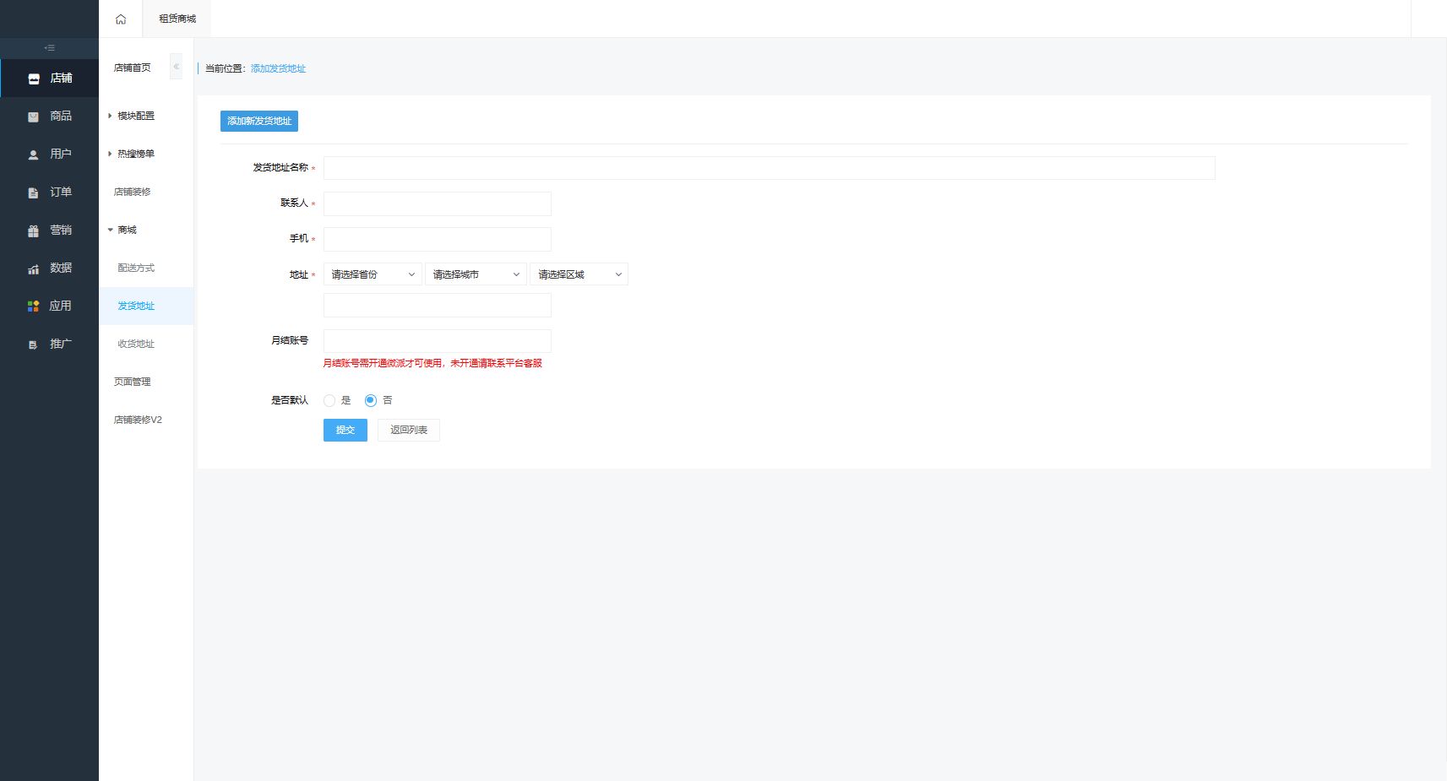Viewport: 1447px width, 781px height.
Task: Click the detailed address field below dropdowns
Action: coord(438,305)
